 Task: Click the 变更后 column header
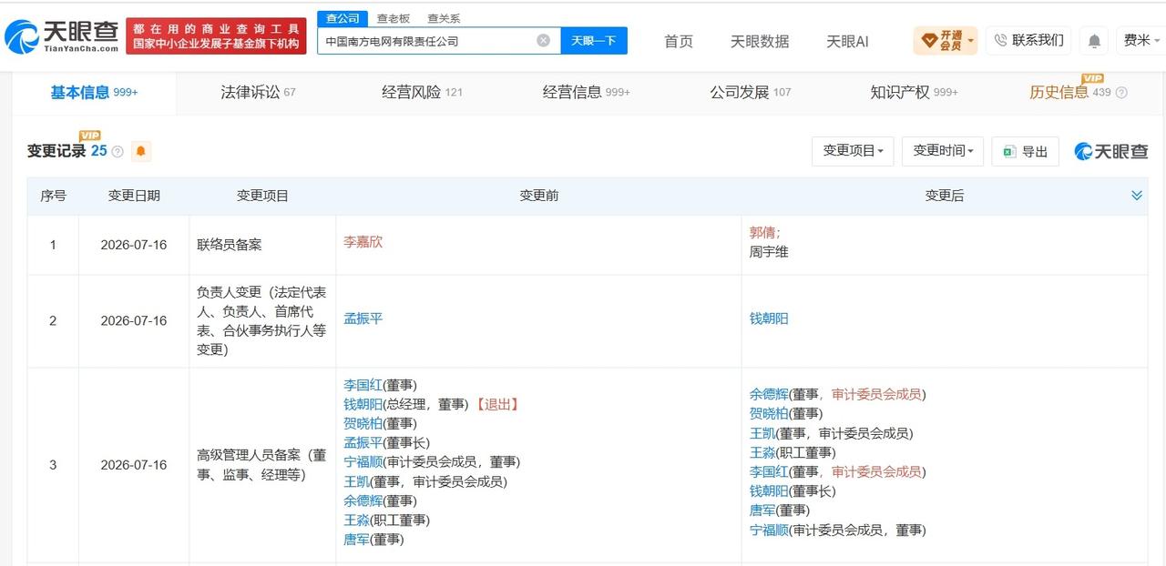tap(944, 196)
